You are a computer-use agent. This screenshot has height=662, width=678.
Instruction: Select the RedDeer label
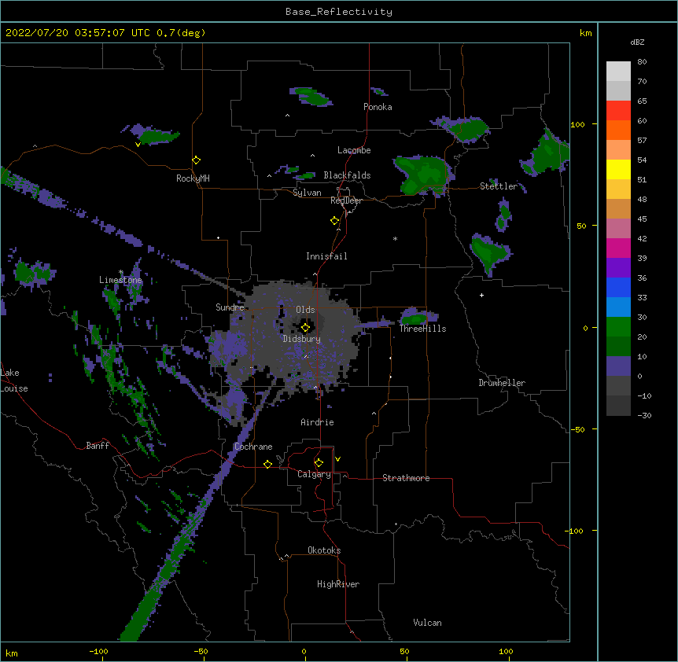pyautogui.click(x=346, y=200)
